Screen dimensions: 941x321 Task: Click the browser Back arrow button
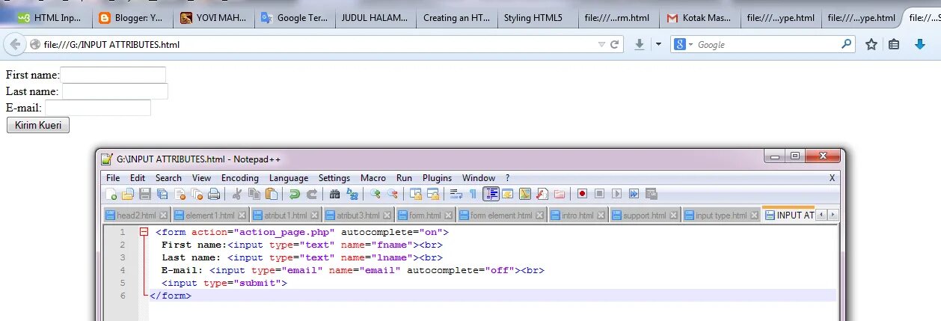[15, 44]
